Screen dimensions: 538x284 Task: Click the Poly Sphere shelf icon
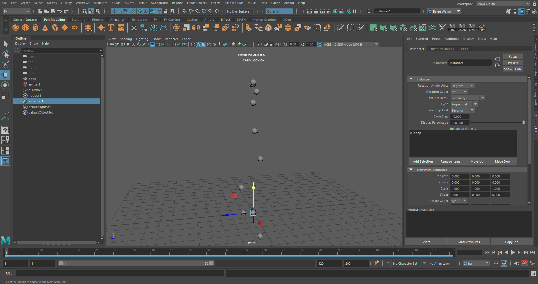tap(16, 27)
